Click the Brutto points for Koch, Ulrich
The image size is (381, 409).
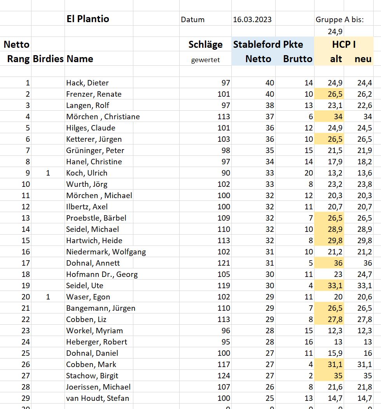coord(295,173)
